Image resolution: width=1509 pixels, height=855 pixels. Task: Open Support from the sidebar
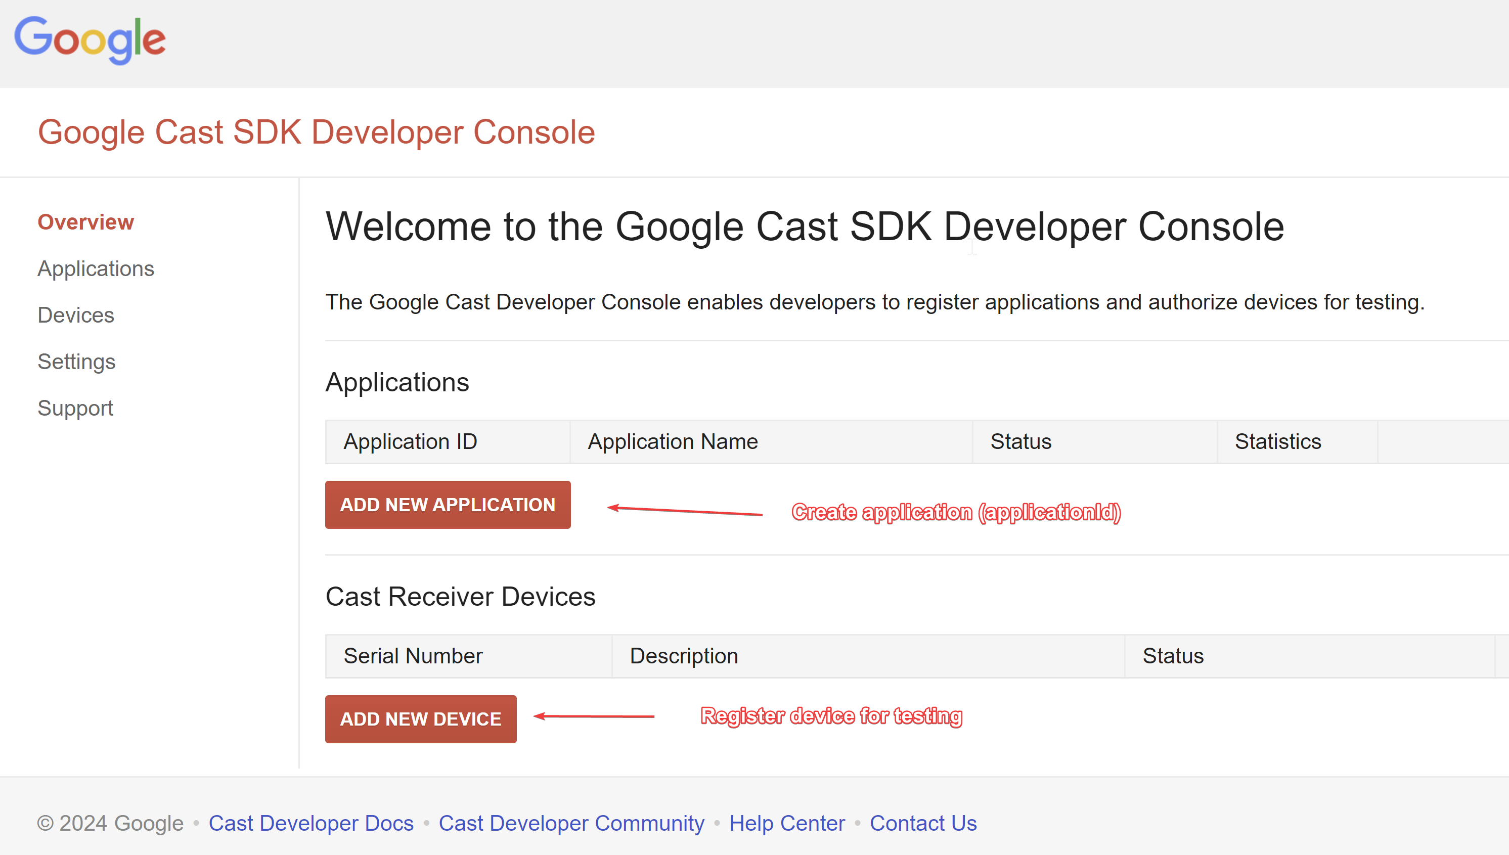click(75, 408)
